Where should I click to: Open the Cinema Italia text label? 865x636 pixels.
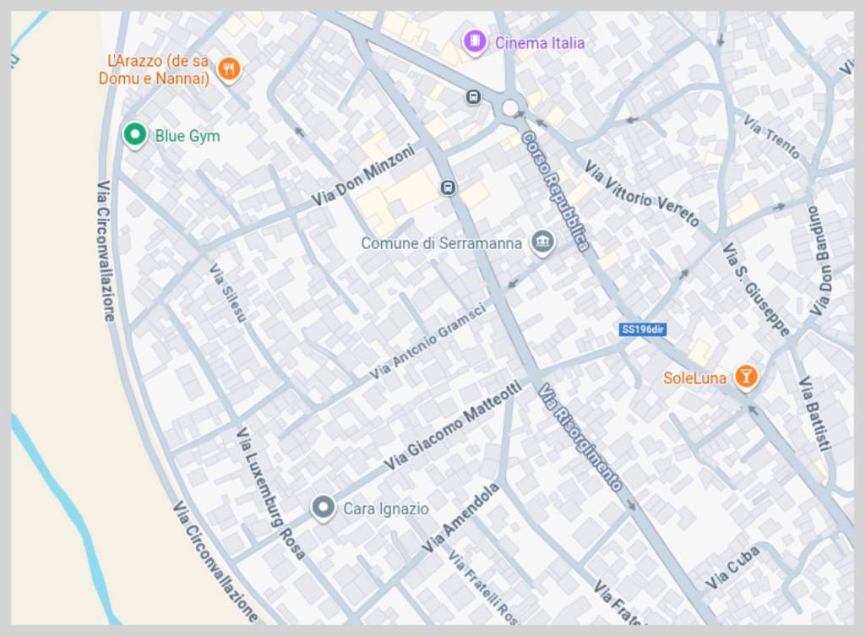(x=540, y=43)
